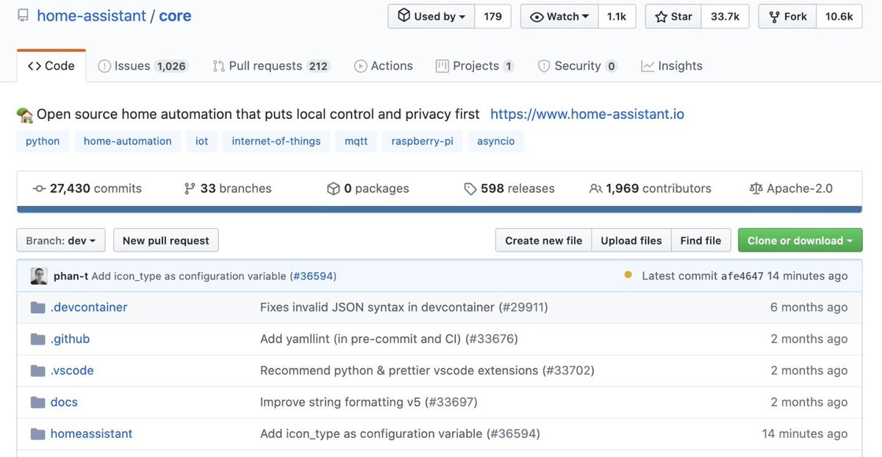Viewport: 882px width, 457px height.
Task: Visit https://www.home-assistant.io link
Action: tap(587, 114)
